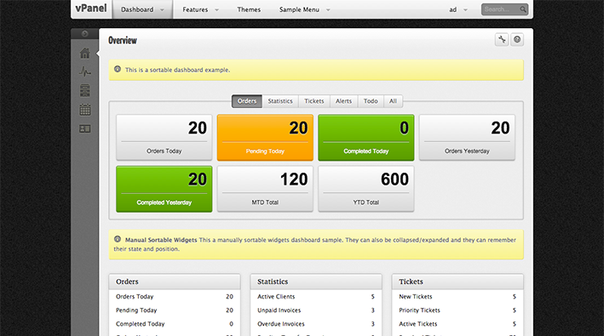
Task: Expand the Dashboard menu dropdown arrow
Action: [162, 10]
